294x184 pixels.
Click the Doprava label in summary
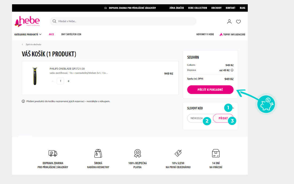point(191,70)
